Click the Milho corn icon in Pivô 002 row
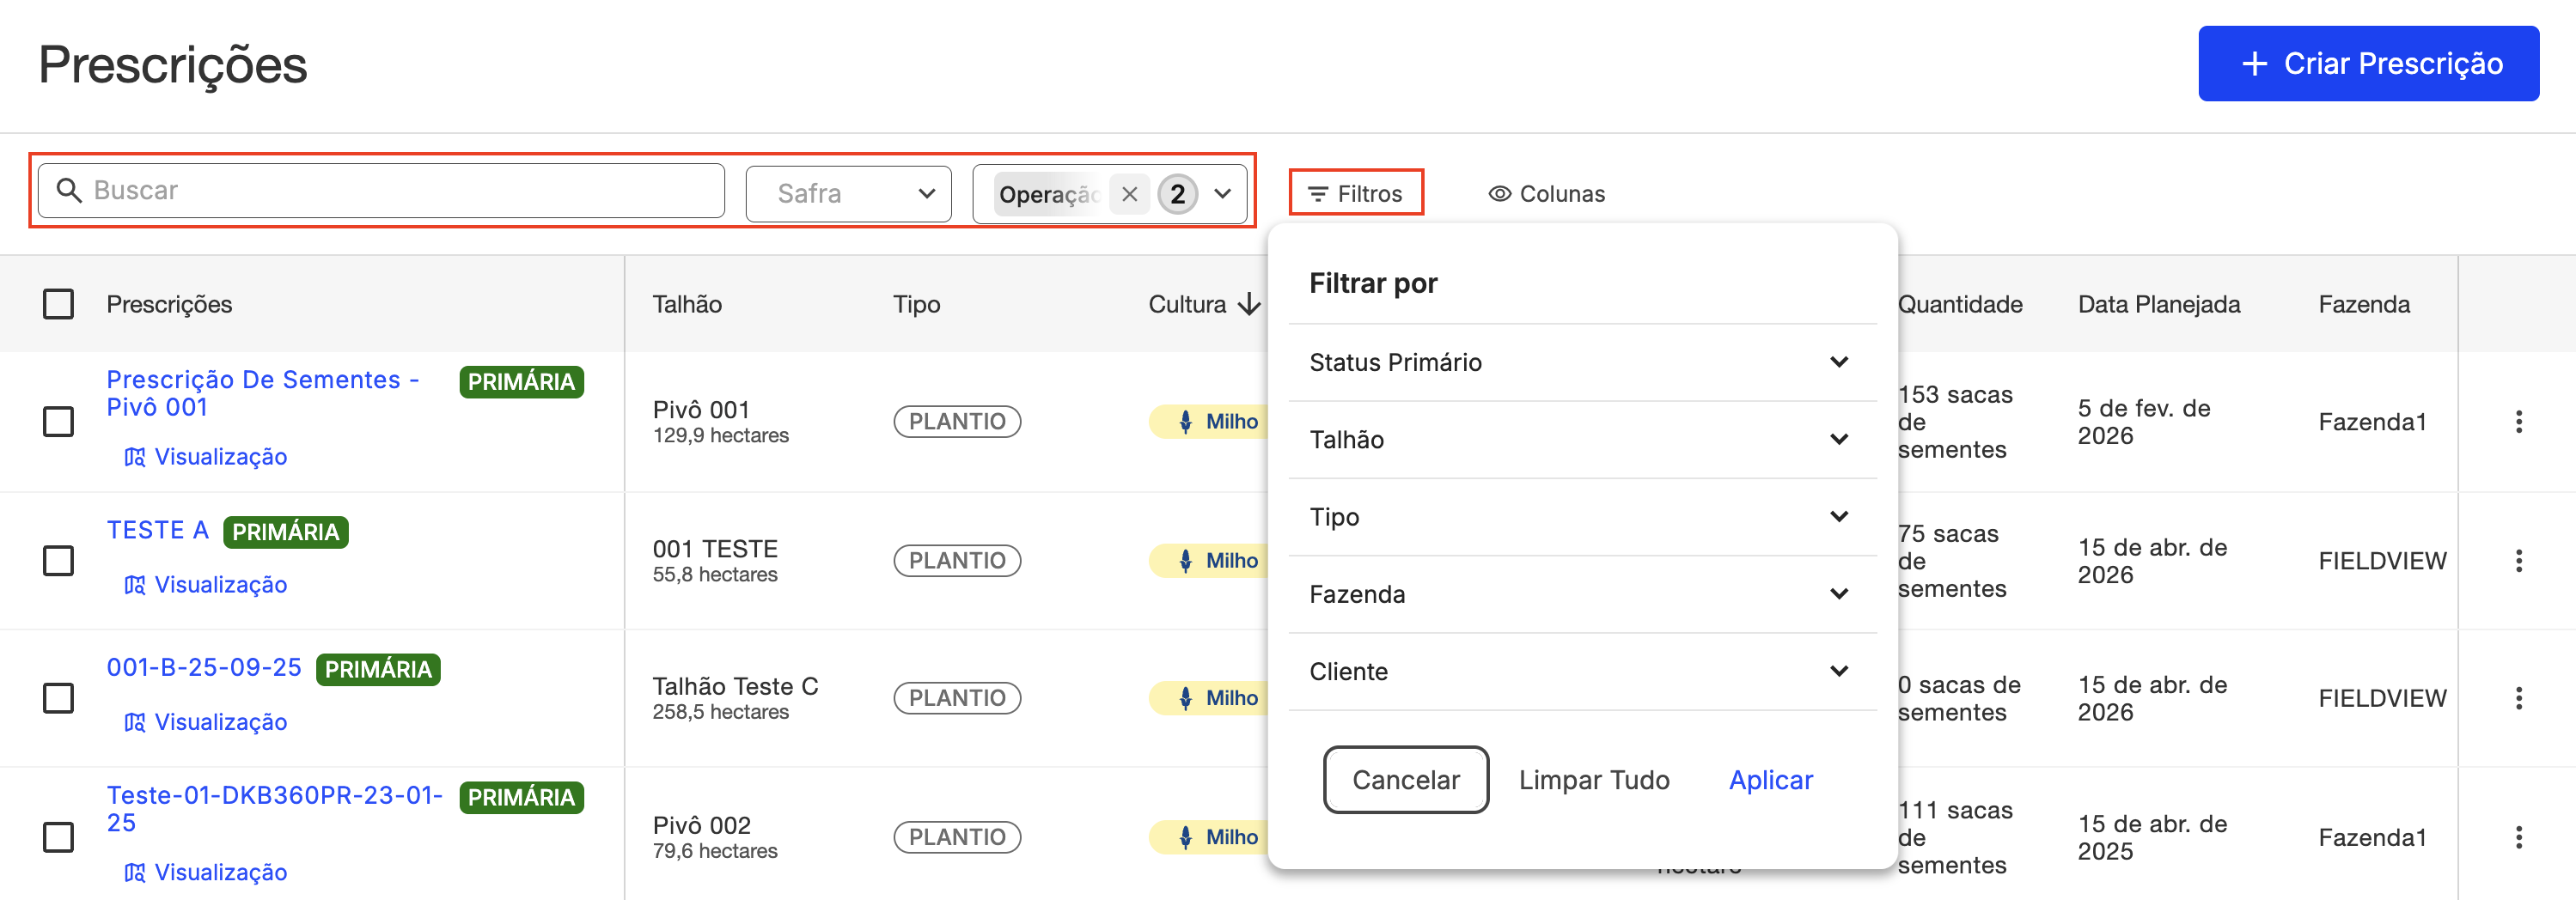 [1185, 837]
